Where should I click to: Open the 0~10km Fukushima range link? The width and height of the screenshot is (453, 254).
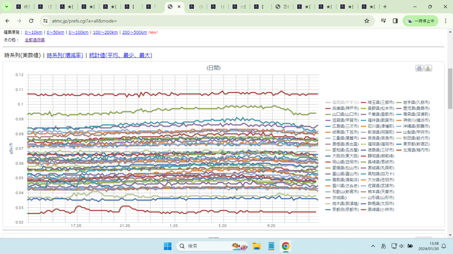point(34,32)
